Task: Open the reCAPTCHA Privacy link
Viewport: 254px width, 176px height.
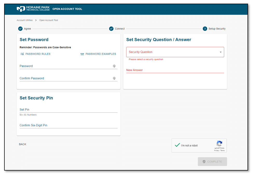Action: coord(216,151)
